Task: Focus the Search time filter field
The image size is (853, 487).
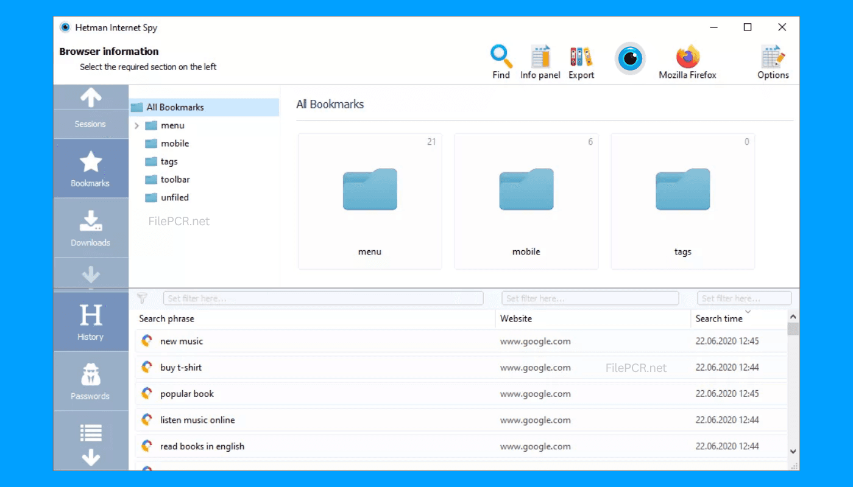Action: coord(744,298)
